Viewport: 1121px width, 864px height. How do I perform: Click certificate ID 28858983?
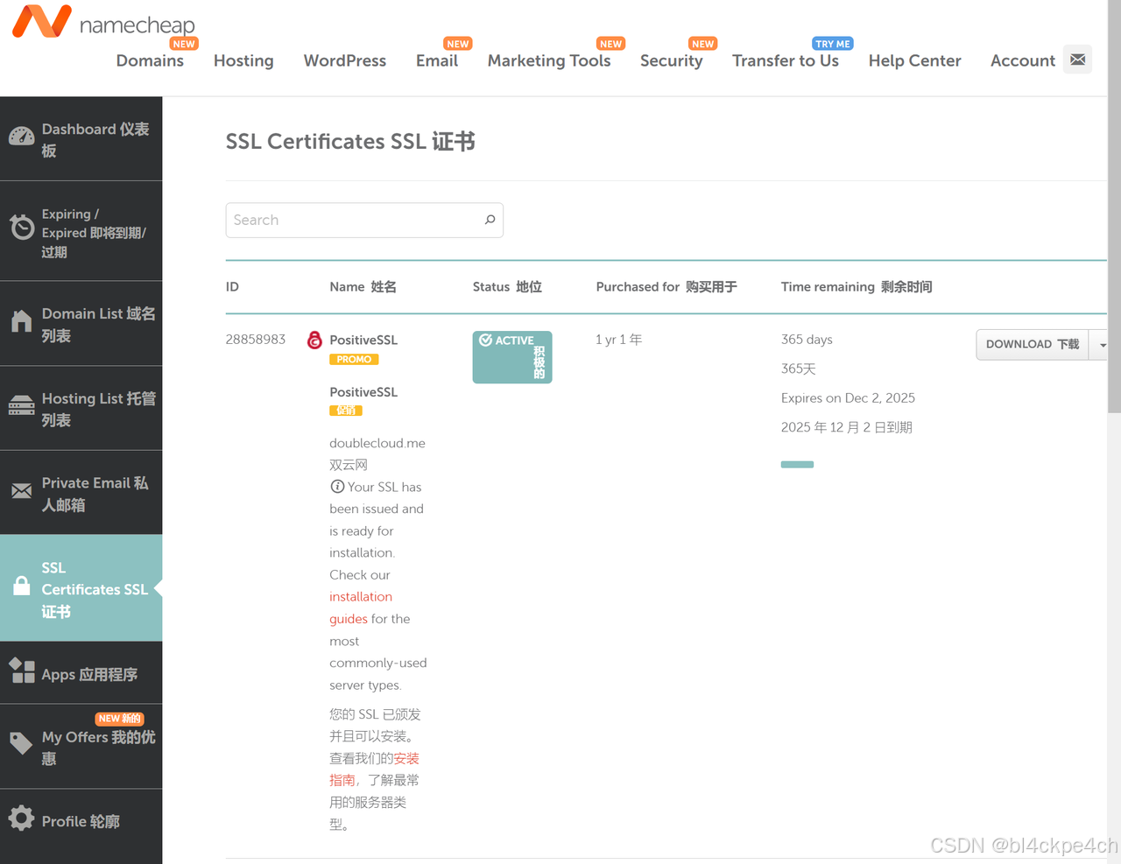tap(256, 340)
